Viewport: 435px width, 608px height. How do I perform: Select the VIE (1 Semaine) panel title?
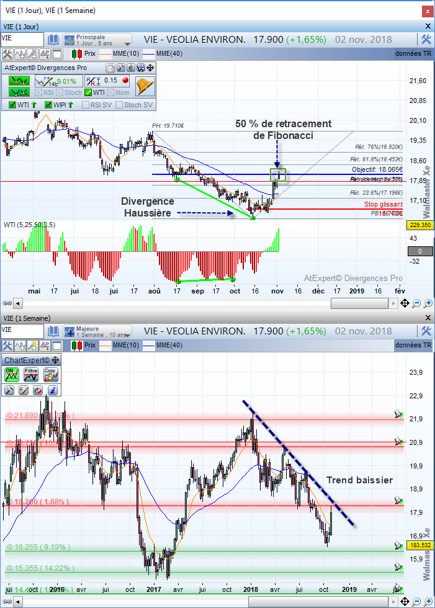point(27,318)
